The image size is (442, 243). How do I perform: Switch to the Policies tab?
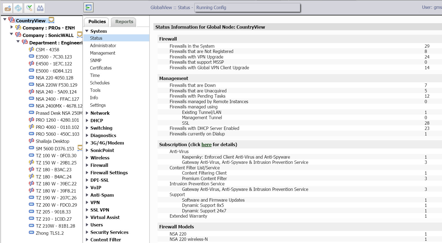(x=97, y=22)
